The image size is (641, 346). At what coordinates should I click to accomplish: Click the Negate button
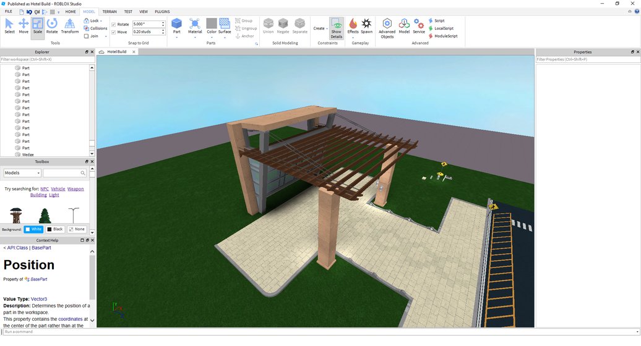283,26
